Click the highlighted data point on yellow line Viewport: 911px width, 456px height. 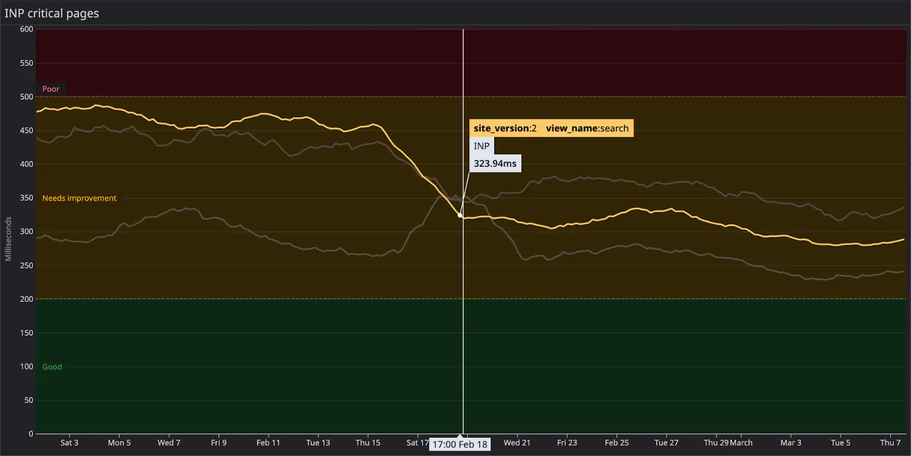[x=460, y=215]
